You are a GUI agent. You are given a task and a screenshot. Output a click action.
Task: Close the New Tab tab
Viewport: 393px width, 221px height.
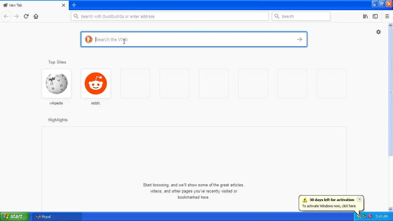[x=64, y=5]
